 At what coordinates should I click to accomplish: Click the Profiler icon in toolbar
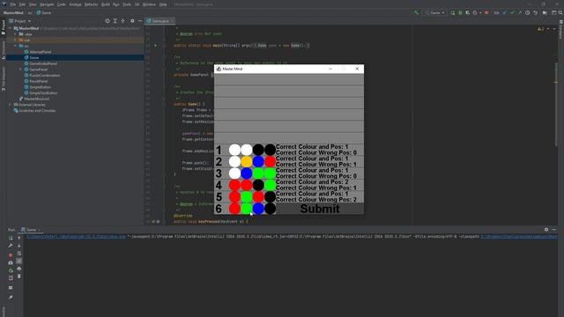[x=475, y=12]
